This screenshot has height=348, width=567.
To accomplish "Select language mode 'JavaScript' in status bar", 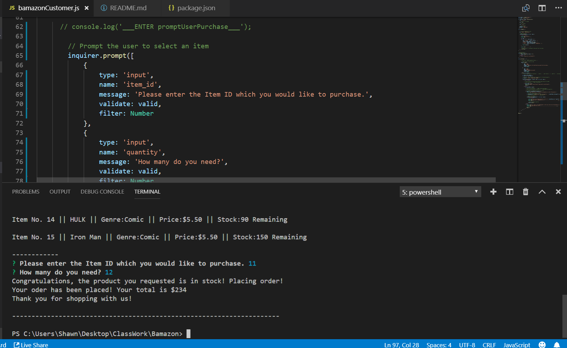I will [x=517, y=345].
